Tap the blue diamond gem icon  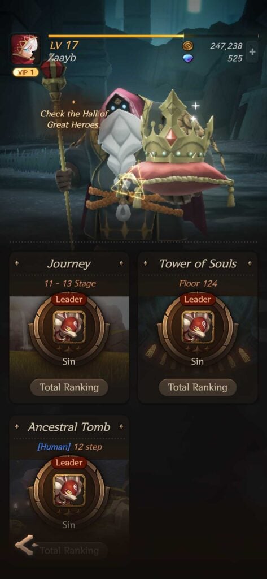188,58
